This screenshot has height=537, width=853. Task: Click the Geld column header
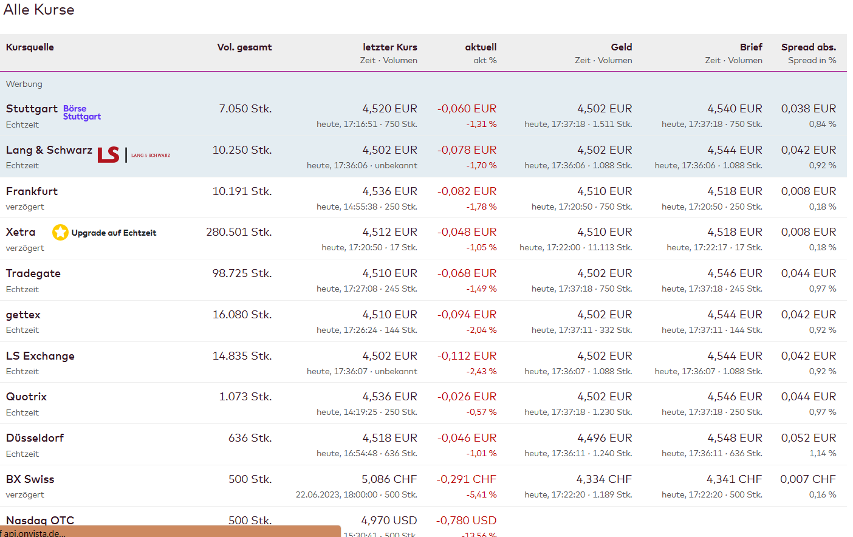coord(621,47)
